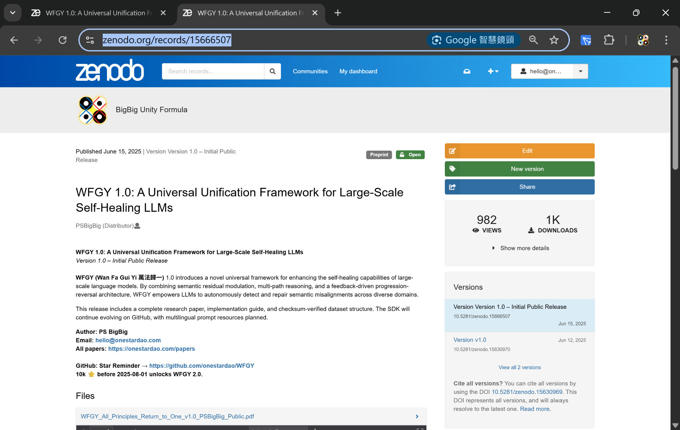Click the orange Edit button
Screen dimensions: 680x430
(x=520, y=151)
